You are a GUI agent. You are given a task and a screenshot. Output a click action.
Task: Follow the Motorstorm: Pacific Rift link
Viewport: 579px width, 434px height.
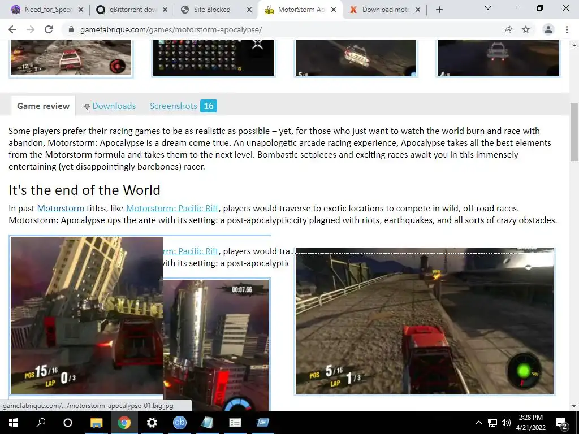tap(172, 208)
